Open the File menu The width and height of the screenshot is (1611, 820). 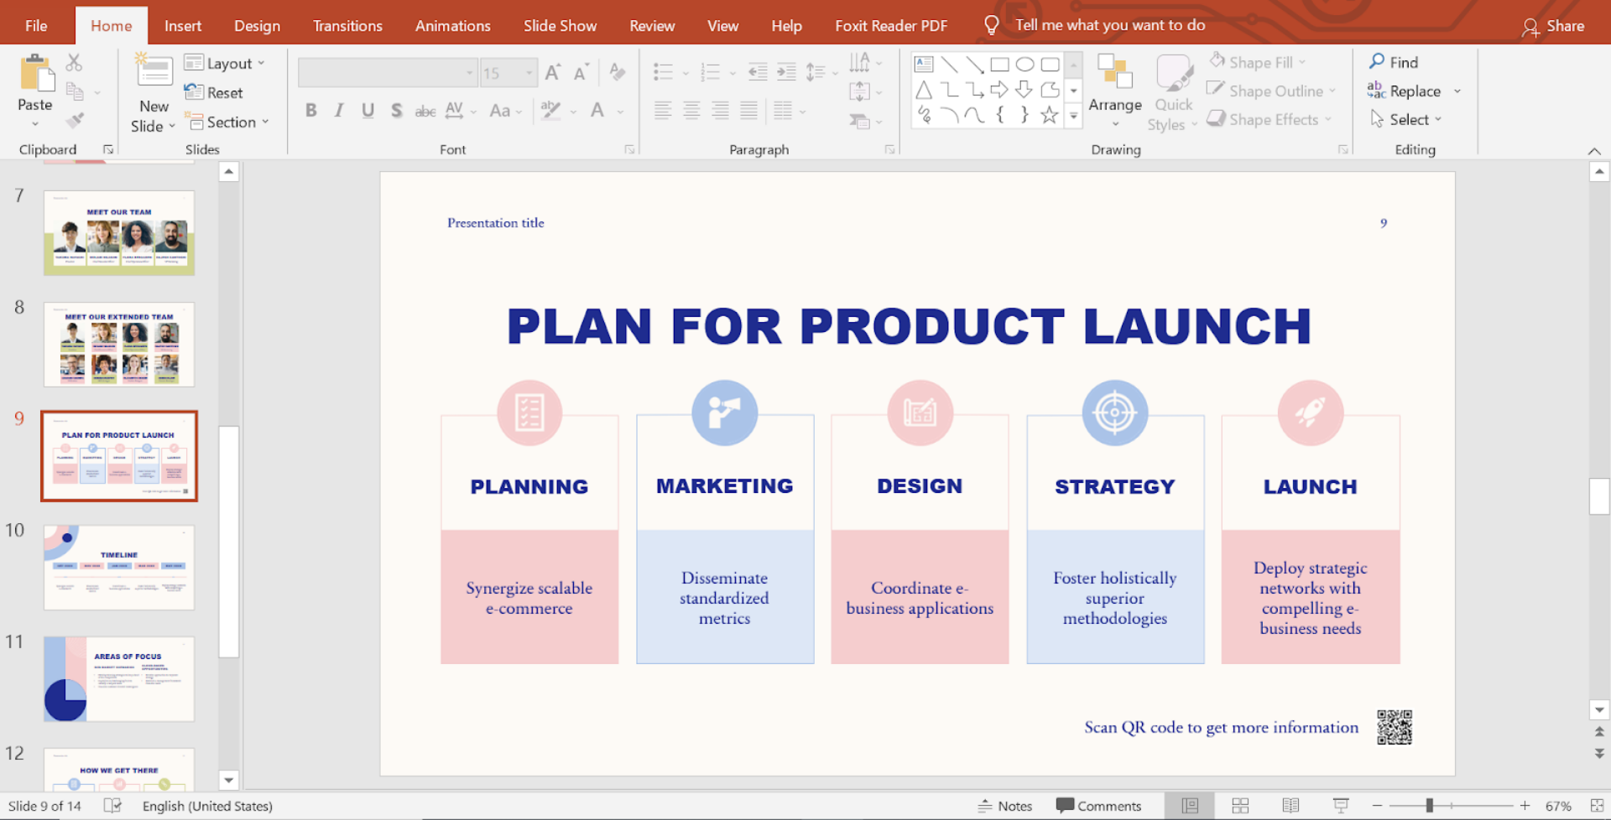tap(36, 25)
